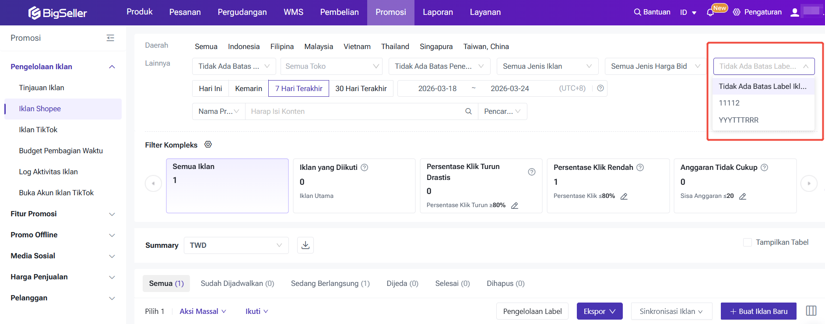Choose label YYYTTTRRR from the dropdown list
This screenshot has width=825, height=324.
coord(739,120)
